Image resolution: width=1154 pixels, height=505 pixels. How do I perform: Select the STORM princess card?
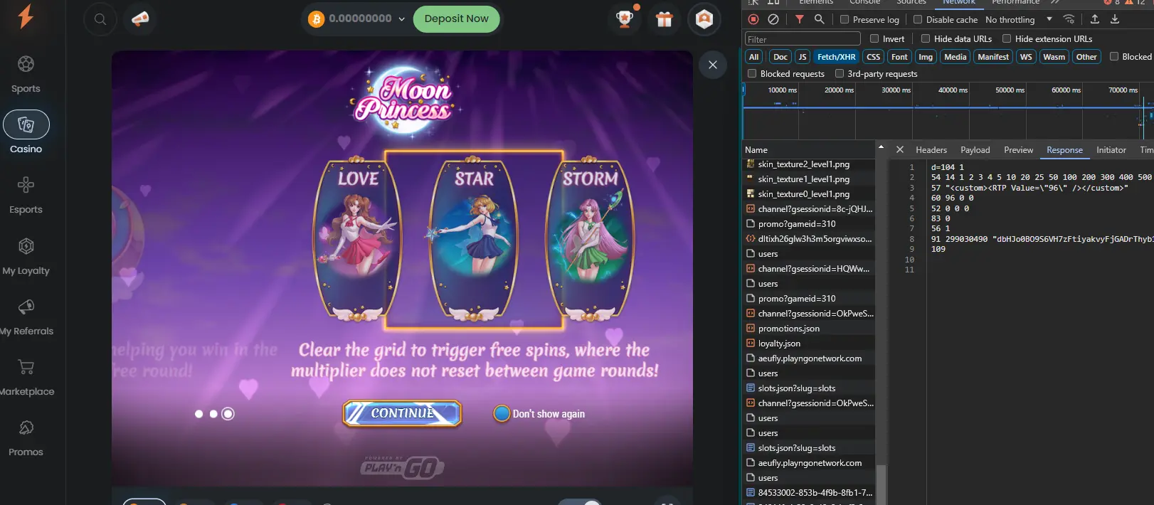pos(591,239)
